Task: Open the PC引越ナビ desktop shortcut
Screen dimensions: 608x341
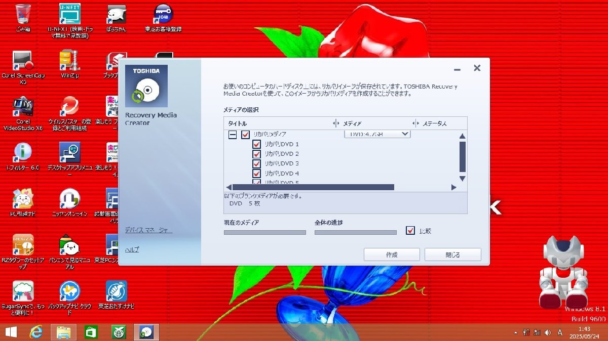Action: 23,202
